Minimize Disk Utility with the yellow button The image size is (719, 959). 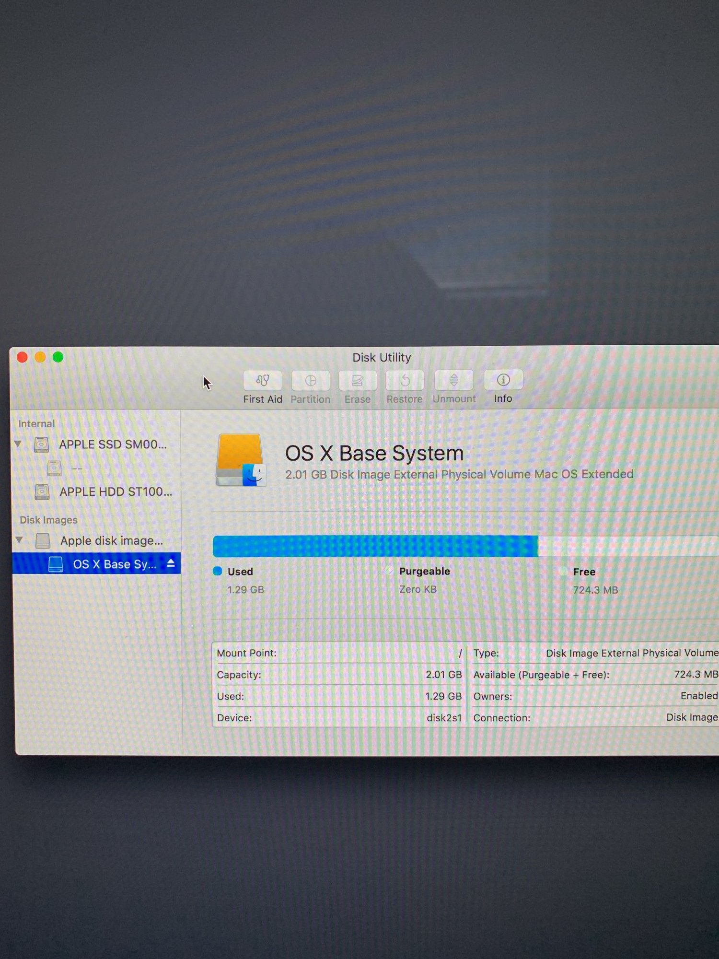(40, 357)
